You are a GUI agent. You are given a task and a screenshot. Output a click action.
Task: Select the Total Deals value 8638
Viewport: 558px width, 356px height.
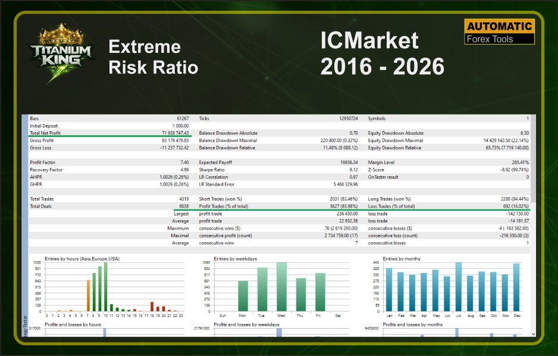pyautogui.click(x=184, y=206)
